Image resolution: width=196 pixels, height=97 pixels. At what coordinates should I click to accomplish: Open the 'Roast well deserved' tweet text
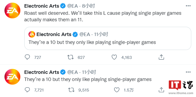point(103,16)
